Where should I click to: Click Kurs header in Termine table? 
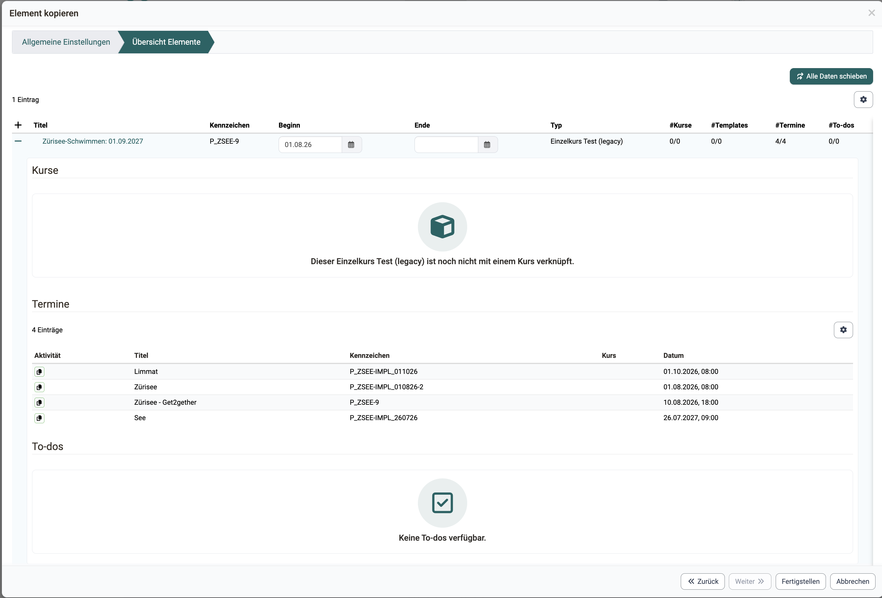pos(609,356)
